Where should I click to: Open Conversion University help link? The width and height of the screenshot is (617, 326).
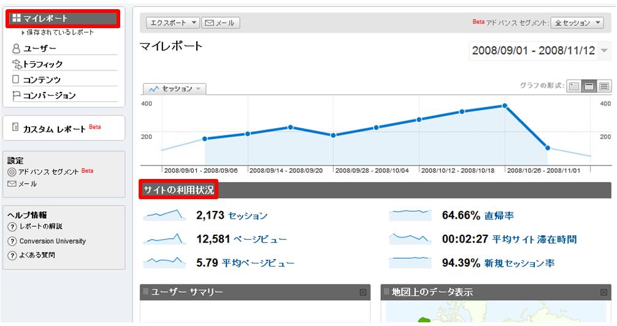point(53,241)
